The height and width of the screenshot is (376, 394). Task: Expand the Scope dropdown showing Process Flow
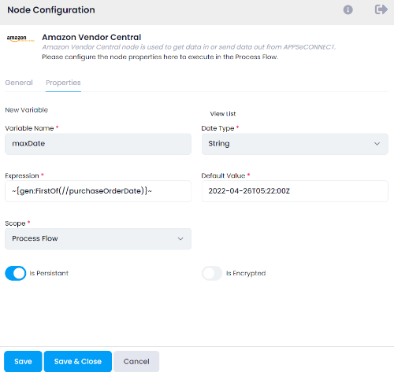point(98,238)
